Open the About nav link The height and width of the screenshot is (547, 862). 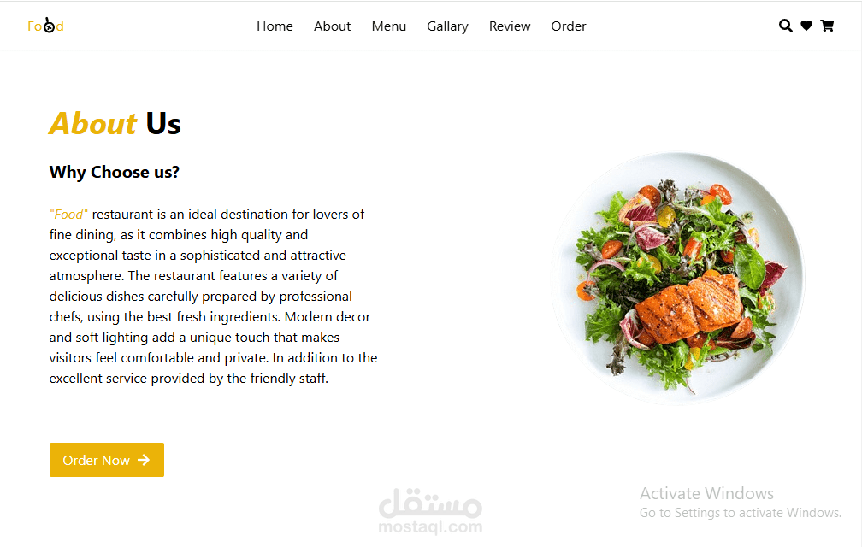(332, 26)
